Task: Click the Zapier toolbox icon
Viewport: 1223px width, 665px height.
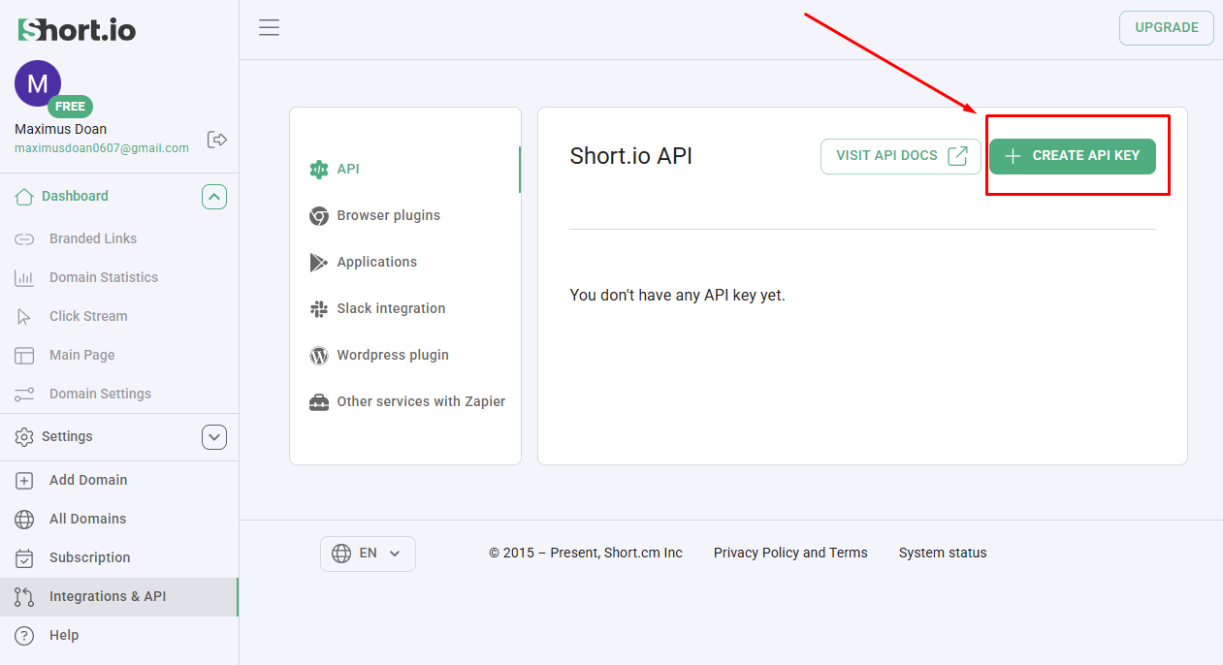Action: coord(319,401)
